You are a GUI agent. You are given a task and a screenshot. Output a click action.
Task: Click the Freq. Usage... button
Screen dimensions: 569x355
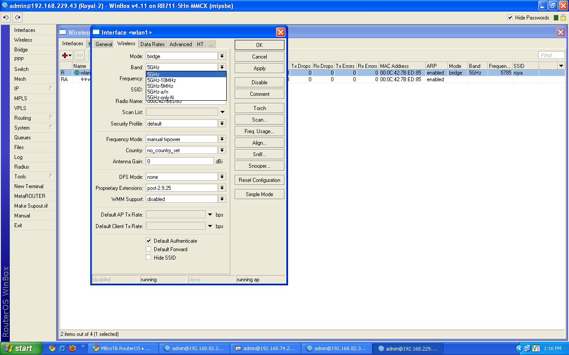coord(260,131)
